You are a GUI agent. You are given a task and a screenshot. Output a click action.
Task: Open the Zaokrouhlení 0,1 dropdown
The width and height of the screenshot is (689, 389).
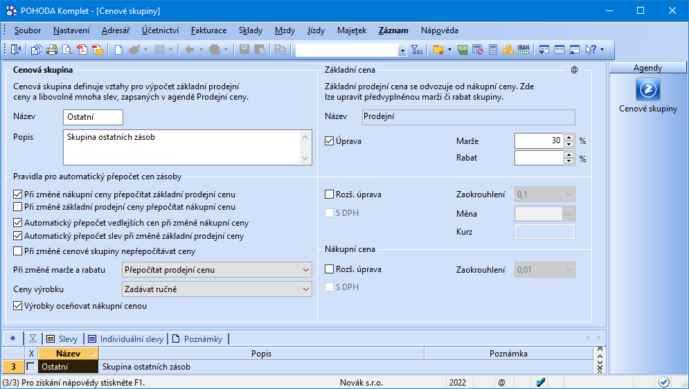pos(545,194)
